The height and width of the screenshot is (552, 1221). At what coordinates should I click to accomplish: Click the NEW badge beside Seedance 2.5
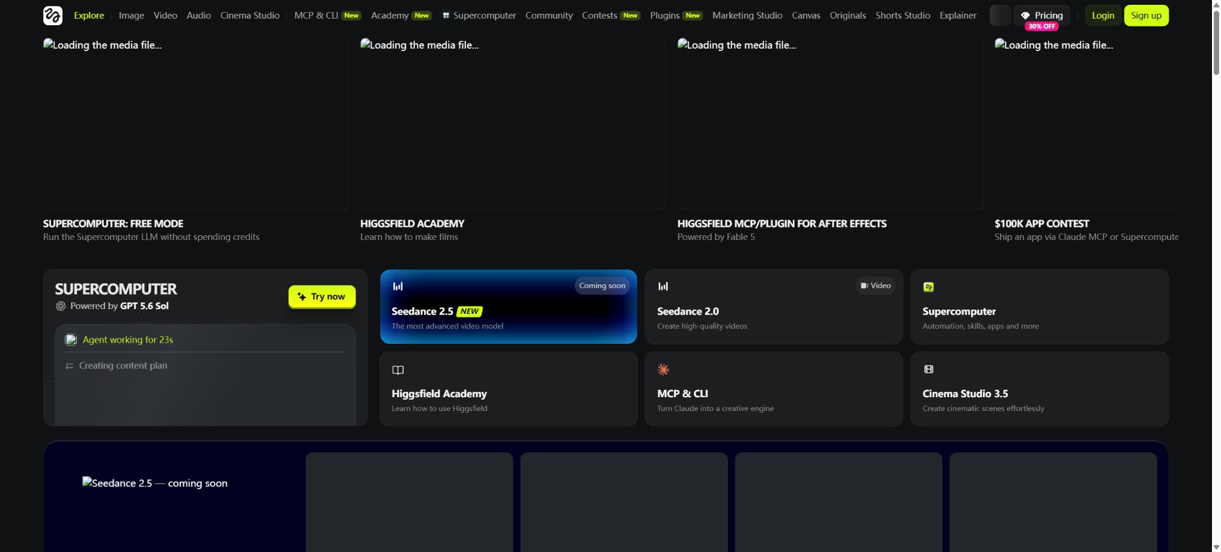coord(470,311)
